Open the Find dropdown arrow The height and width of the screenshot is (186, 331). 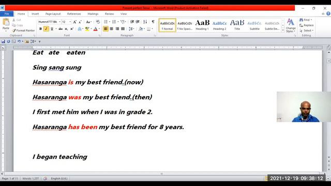(311, 20)
